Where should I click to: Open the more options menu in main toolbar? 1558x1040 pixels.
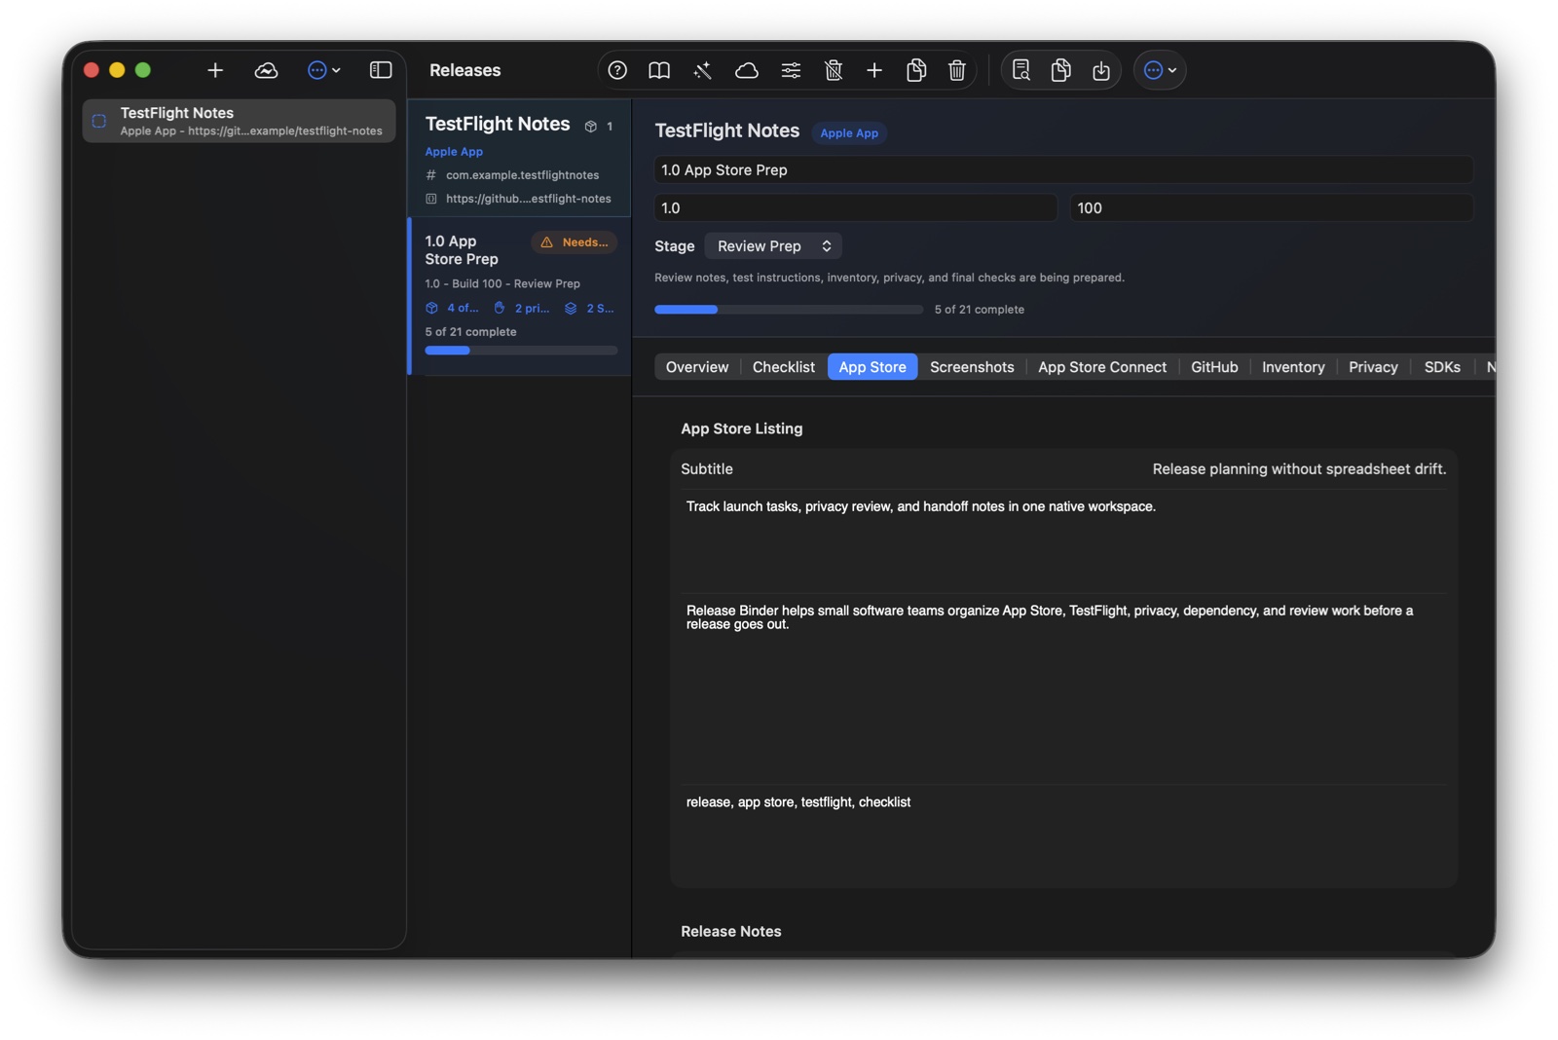[1160, 70]
